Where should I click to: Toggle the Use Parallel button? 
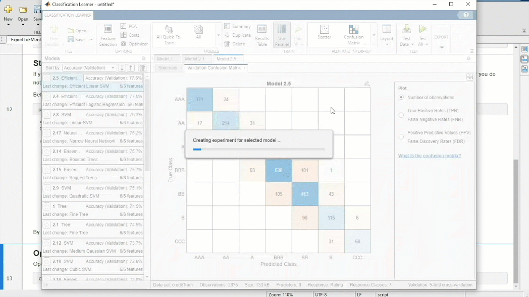[x=282, y=35]
